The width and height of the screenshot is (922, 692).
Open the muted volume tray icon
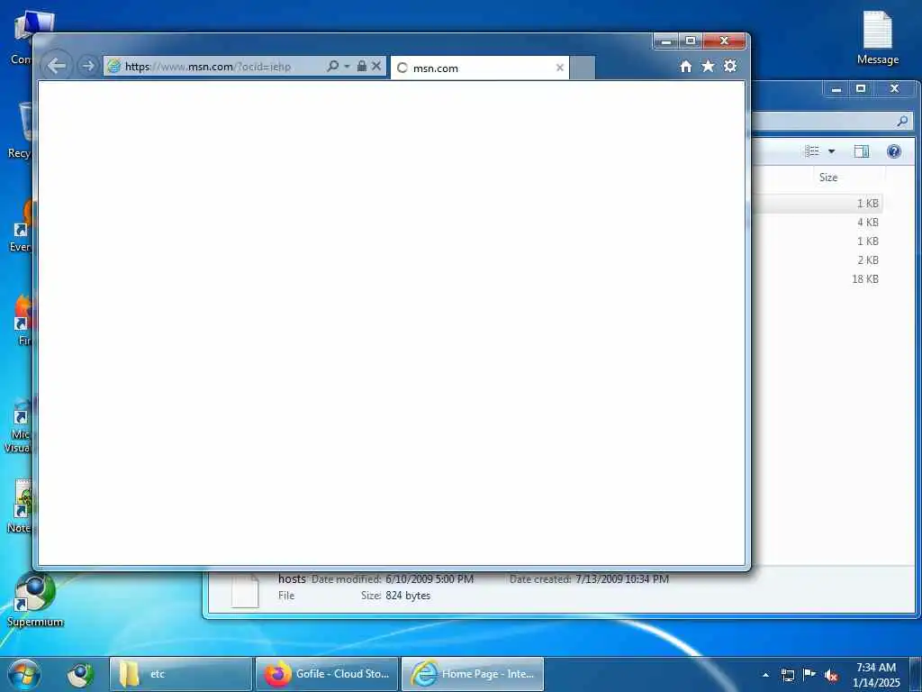click(831, 675)
